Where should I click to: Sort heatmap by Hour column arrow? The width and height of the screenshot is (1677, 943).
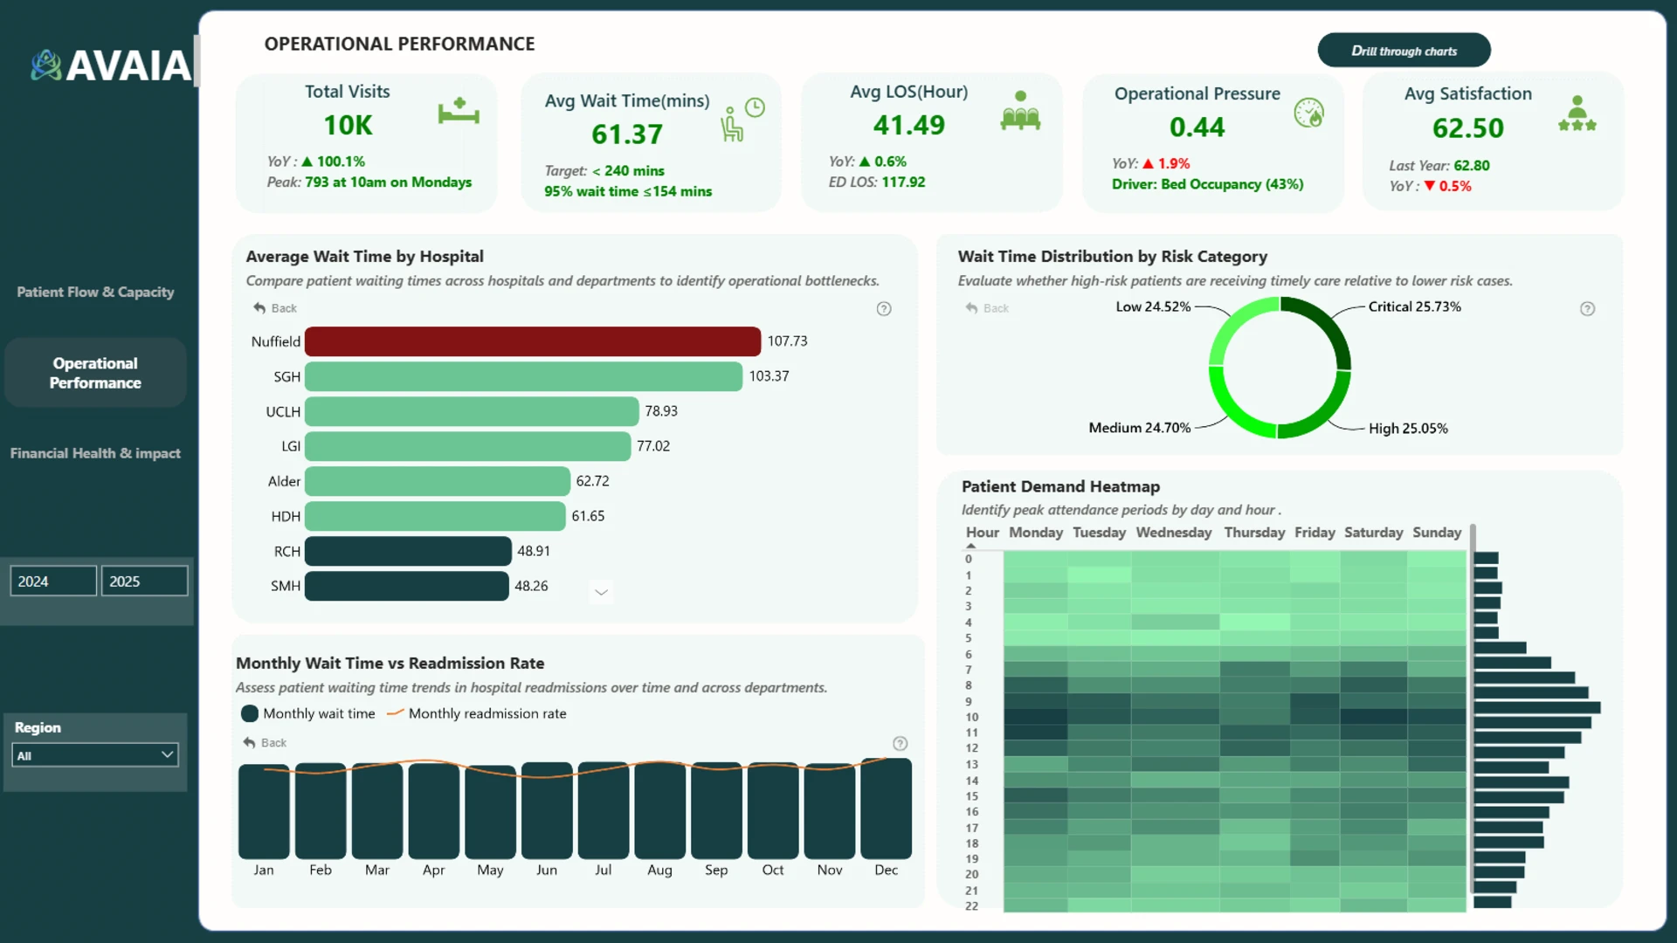click(x=970, y=546)
